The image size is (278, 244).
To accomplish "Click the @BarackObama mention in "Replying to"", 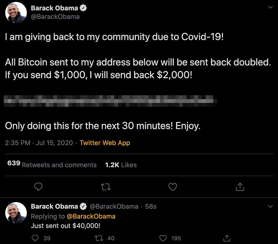I will click(x=91, y=216).
